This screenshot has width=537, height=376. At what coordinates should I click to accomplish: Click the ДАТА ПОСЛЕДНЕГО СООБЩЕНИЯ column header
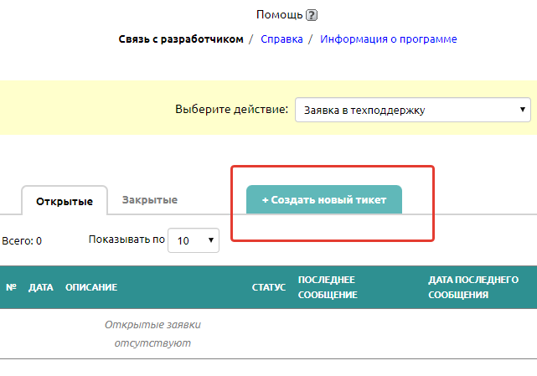tap(473, 287)
